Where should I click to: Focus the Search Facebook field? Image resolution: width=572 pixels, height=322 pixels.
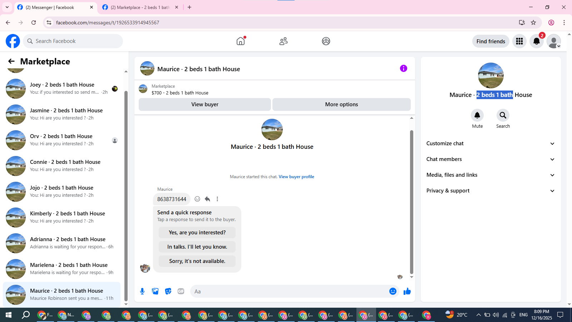tap(73, 41)
